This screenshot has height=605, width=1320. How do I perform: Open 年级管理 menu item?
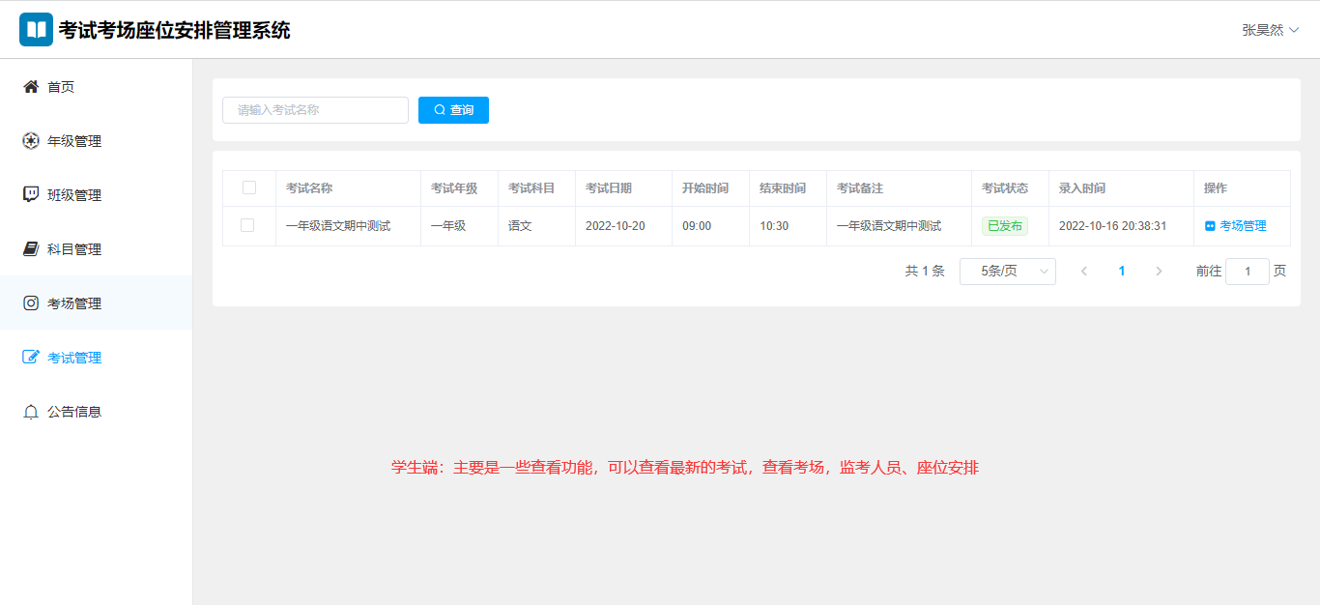(x=74, y=141)
